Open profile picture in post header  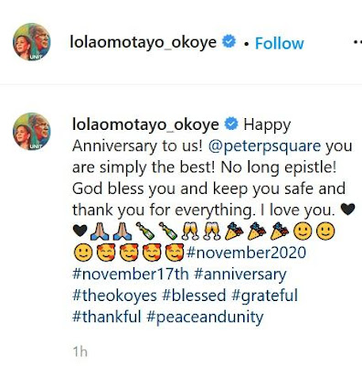[x=32, y=42]
